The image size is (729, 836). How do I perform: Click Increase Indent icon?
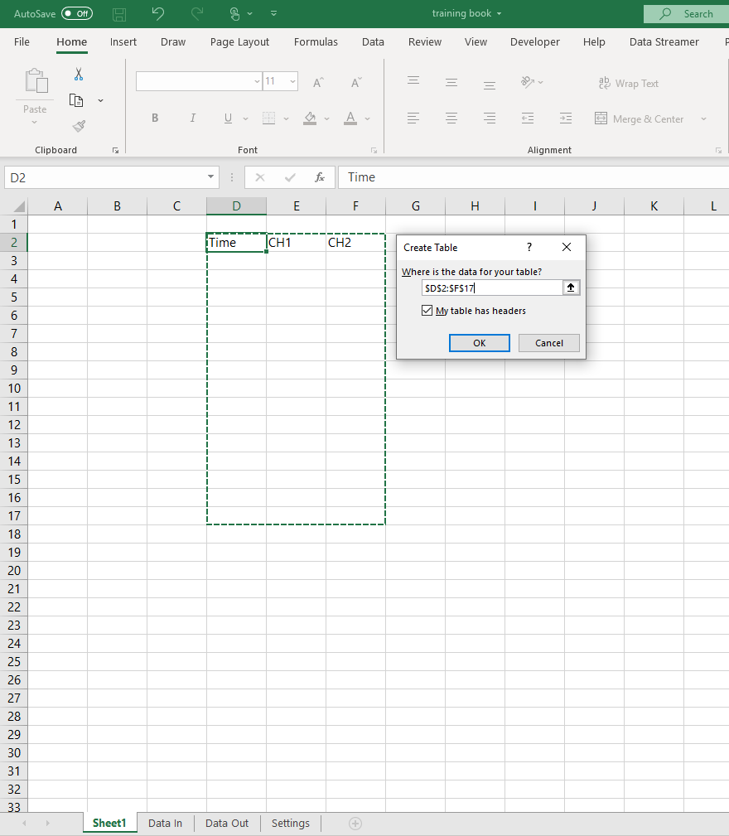click(x=566, y=118)
